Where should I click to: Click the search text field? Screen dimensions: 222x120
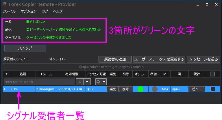39,82
